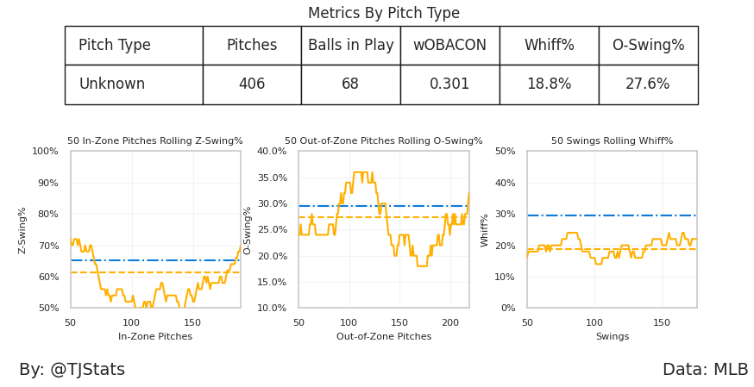Image resolution: width=754 pixels, height=387 pixels.
Task: Click the 50 Swings Rolling Whiff% title
Action: click(612, 141)
